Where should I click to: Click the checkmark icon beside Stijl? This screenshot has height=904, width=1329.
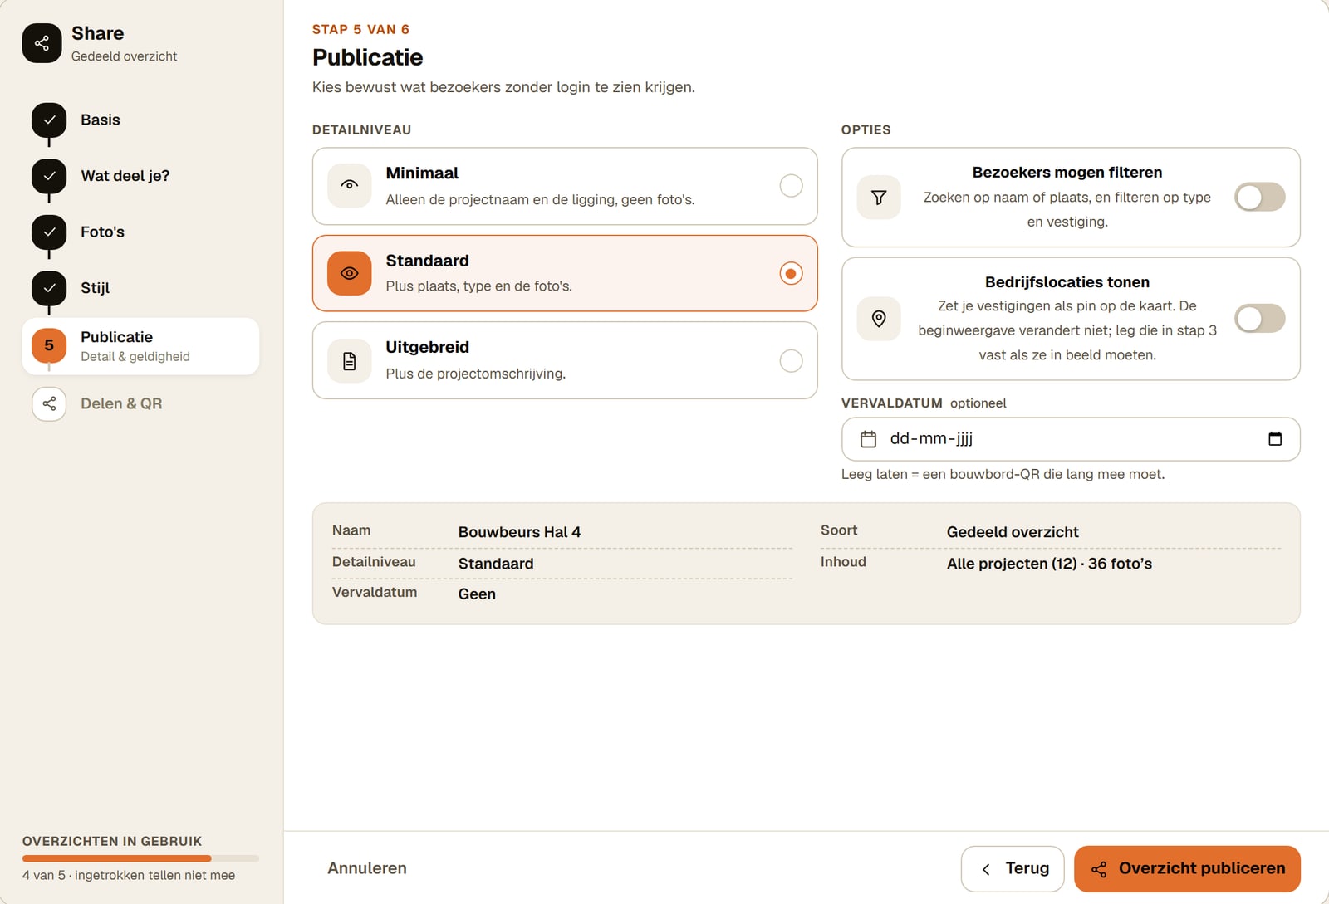coord(49,288)
